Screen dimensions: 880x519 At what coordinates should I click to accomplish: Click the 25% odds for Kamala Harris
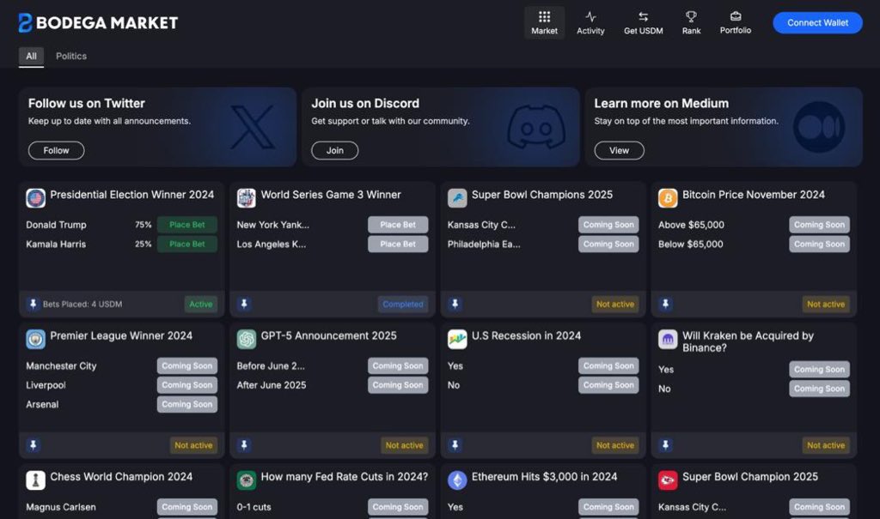[x=144, y=244]
